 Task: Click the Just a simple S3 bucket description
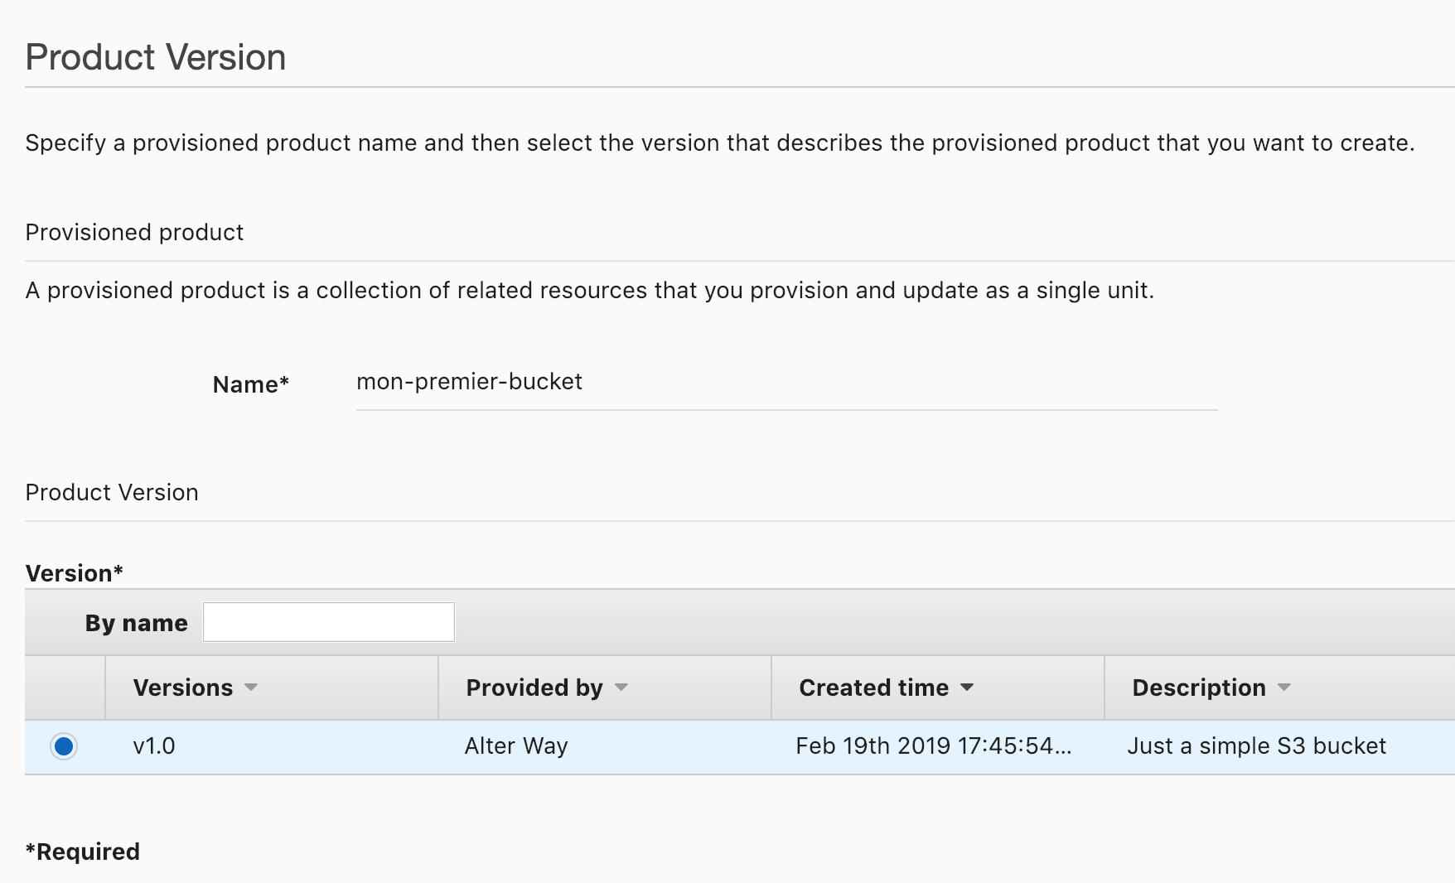tap(1258, 746)
